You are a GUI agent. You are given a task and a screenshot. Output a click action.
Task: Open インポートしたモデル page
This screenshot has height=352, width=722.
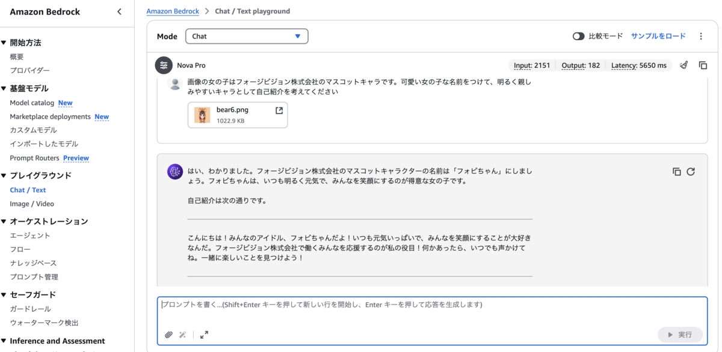[x=44, y=144]
